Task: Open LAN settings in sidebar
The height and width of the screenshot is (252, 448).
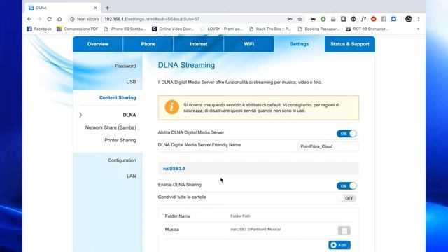Action: (x=132, y=176)
